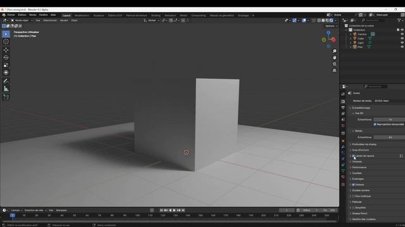Open the Rendu menu
Screen dimensions: 405x227
(x=33, y=15)
